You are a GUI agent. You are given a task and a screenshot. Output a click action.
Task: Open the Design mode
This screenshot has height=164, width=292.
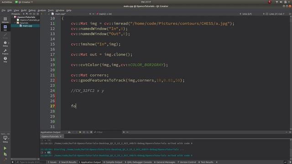5,36
